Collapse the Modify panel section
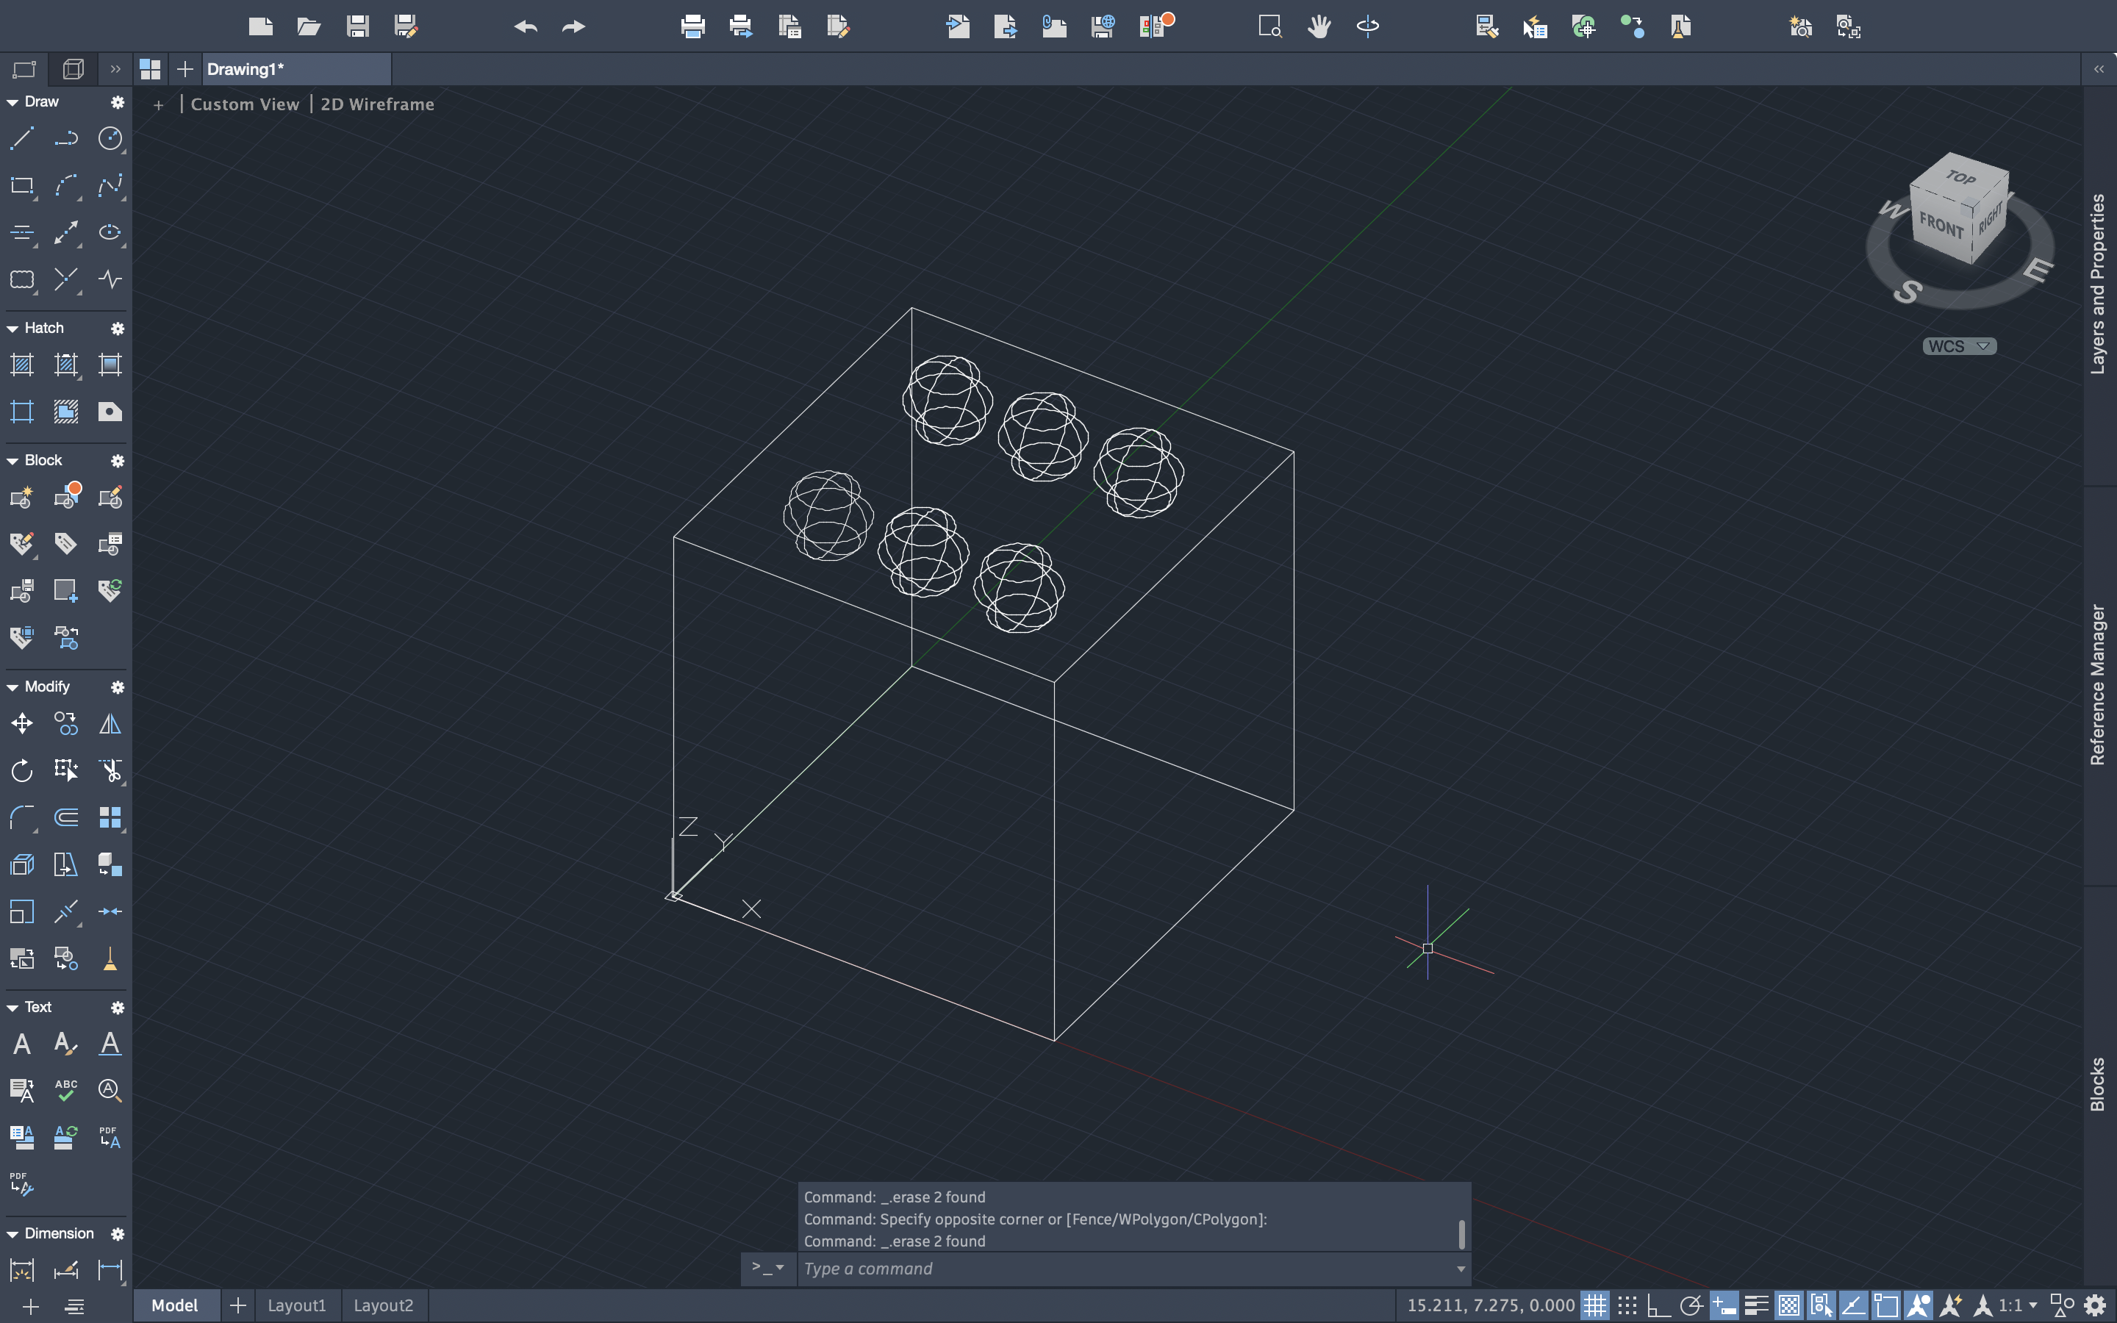 click(12, 688)
